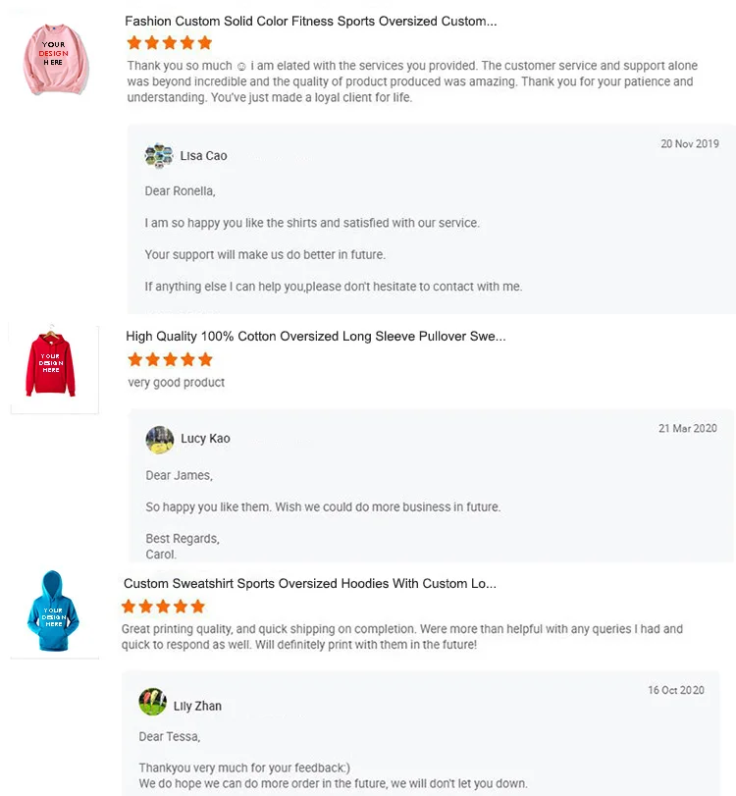The width and height of the screenshot is (736, 796).
Task: Open the "Custom Sweatshirt Sports Oversized Hoodies" link
Action: pyautogui.click(x=309, y=584)
